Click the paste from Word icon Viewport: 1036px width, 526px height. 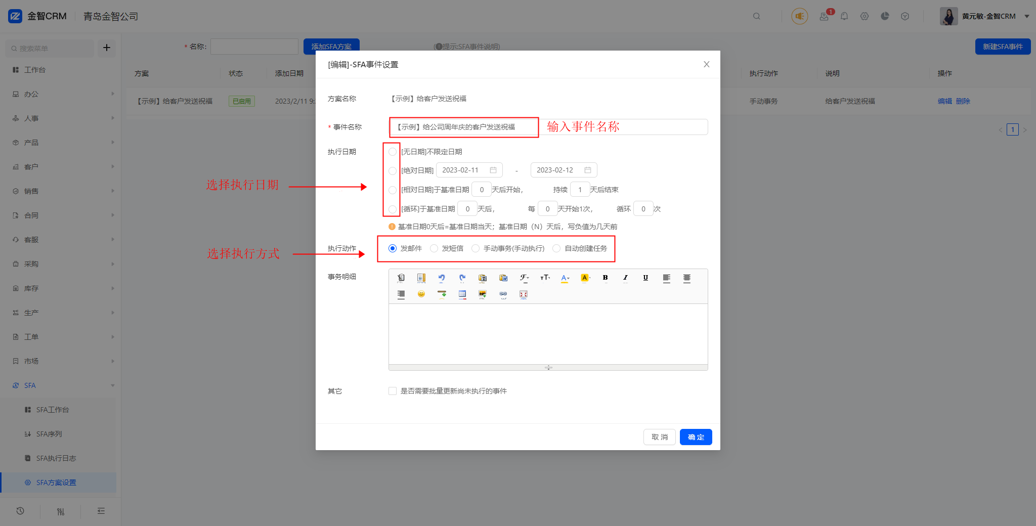[503, 278]
